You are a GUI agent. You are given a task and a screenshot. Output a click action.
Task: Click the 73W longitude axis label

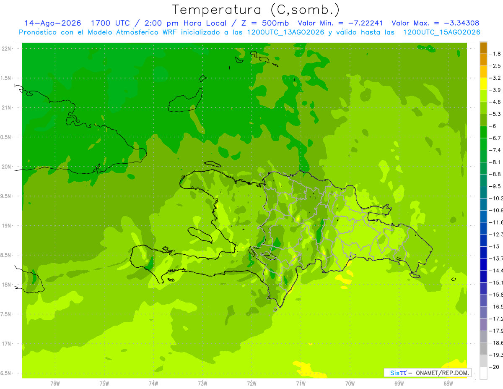coord(202,384)
